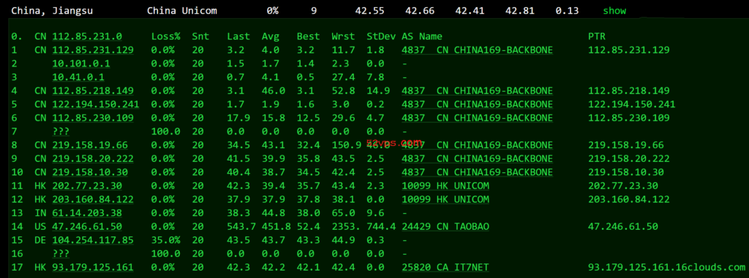Click AS link 24429 CN TAOBAO
The width and height of the screenshot is (749, 278).
[445, 226]
